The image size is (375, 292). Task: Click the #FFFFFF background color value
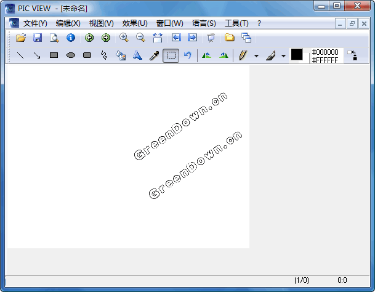[325, 60]
